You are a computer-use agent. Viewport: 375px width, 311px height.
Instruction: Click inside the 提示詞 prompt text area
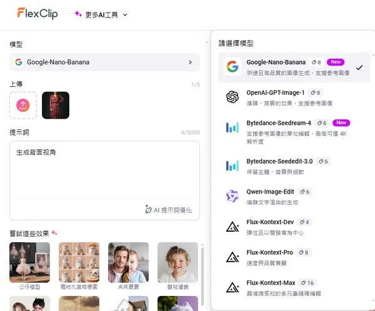click(x=104, y=170)
